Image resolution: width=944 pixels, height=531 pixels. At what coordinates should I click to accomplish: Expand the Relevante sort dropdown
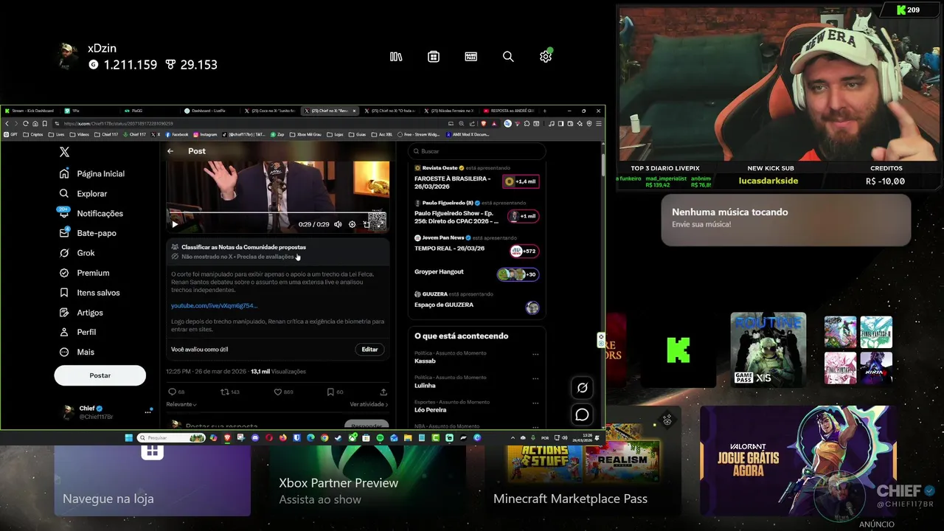[181, 404]
